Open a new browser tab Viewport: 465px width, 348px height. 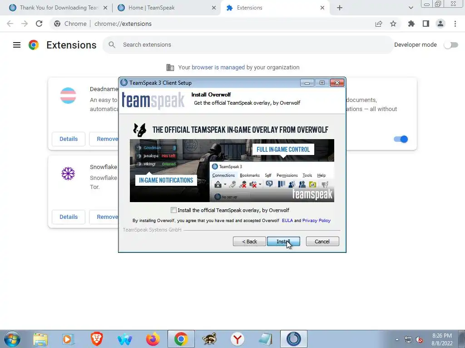[x=340, y=8]
